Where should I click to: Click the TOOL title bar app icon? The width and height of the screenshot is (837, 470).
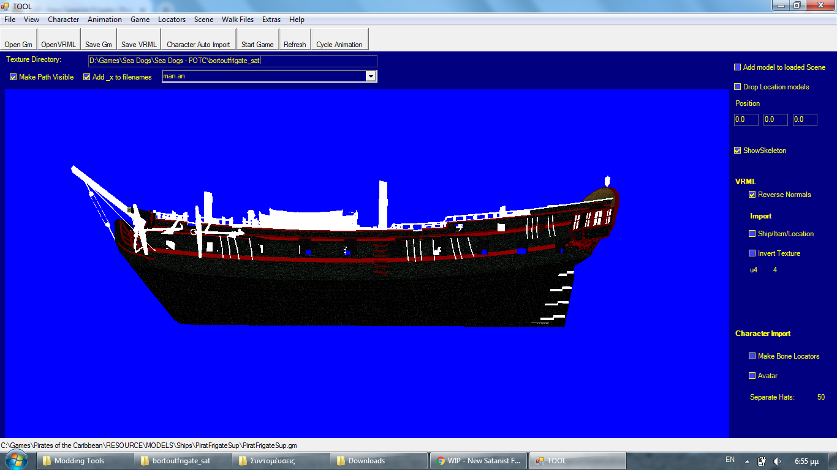click(x=6, y=6)
